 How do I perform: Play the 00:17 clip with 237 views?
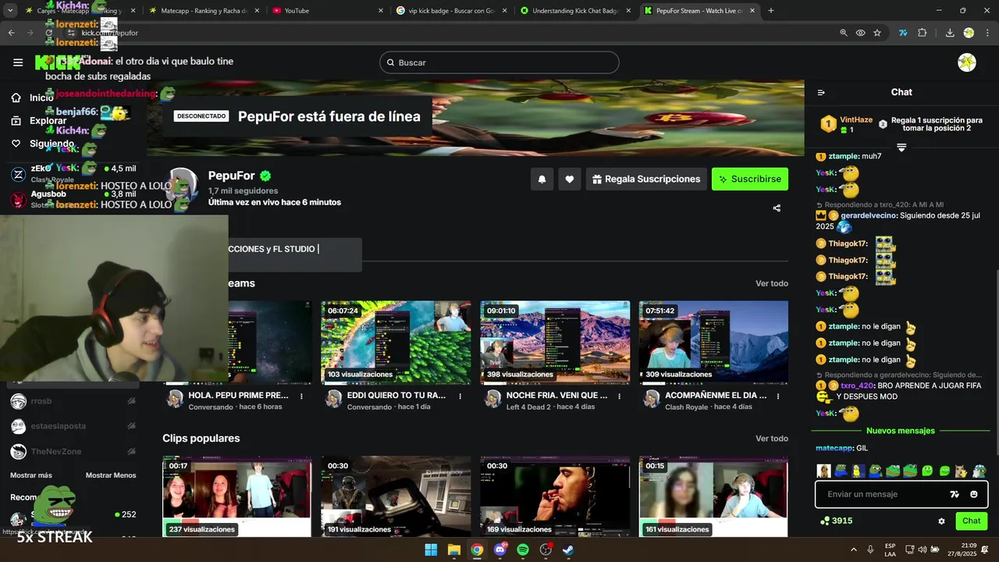tap(237, 497)
